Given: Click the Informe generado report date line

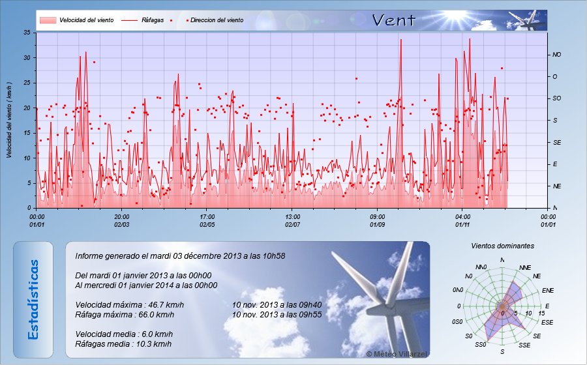Looking at the screenshot, I should 180,256.
